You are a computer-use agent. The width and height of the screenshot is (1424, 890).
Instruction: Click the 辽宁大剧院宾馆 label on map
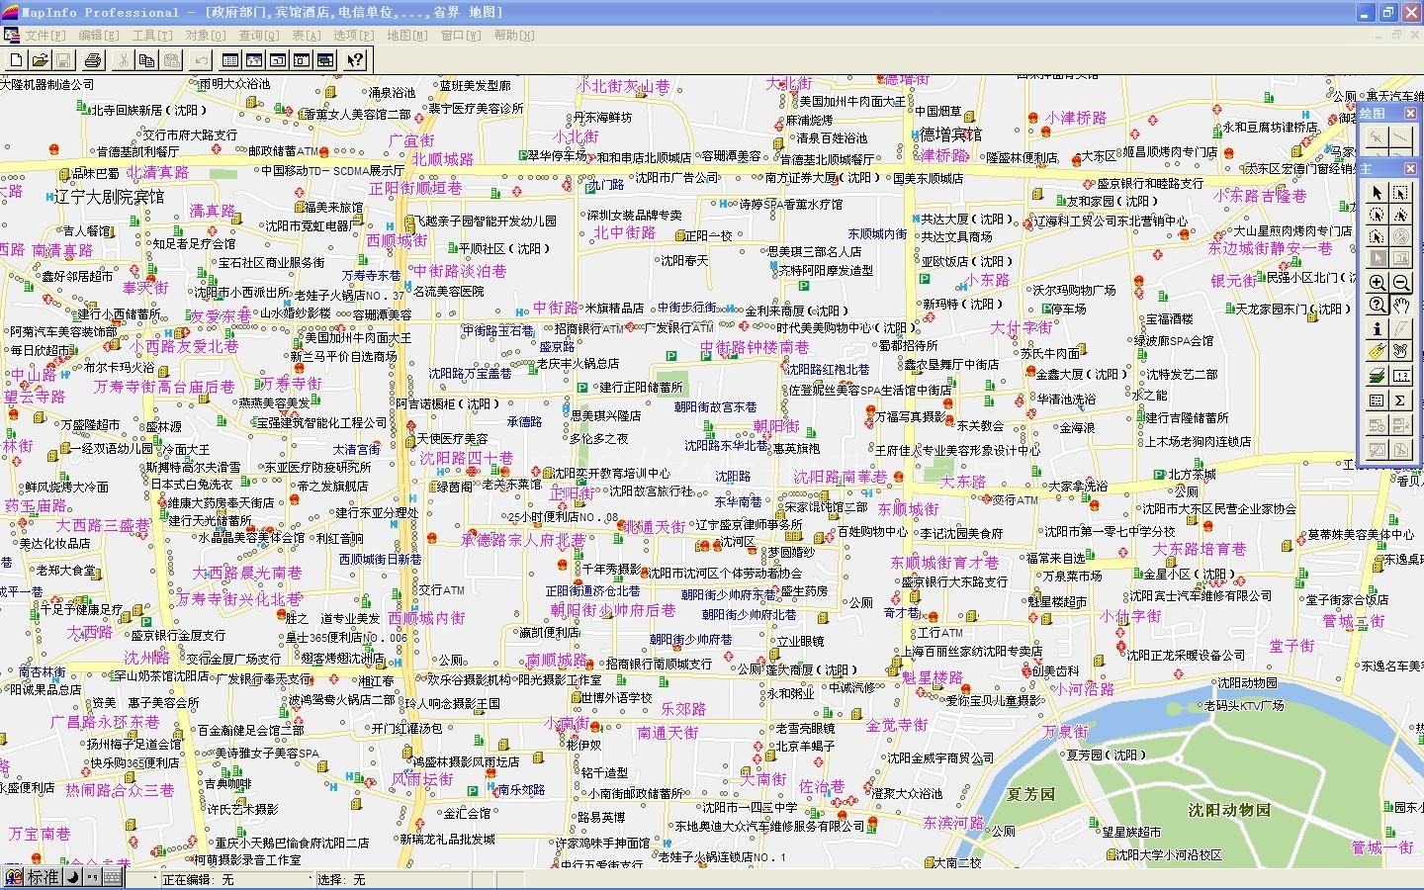coord(110,197)
